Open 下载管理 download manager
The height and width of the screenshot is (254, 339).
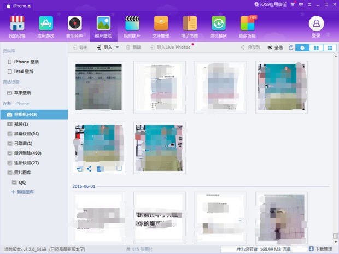pos(320,249)
